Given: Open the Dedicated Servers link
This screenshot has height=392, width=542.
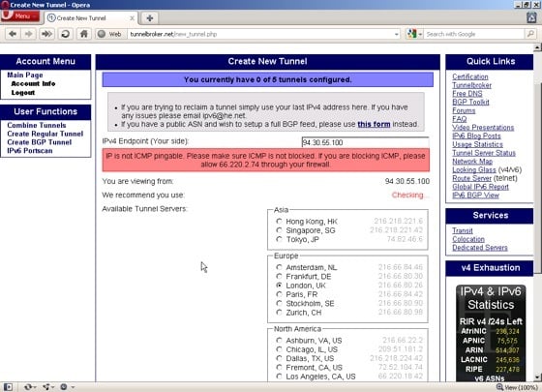Looking at the screenshot, I should tap(480, 248).
